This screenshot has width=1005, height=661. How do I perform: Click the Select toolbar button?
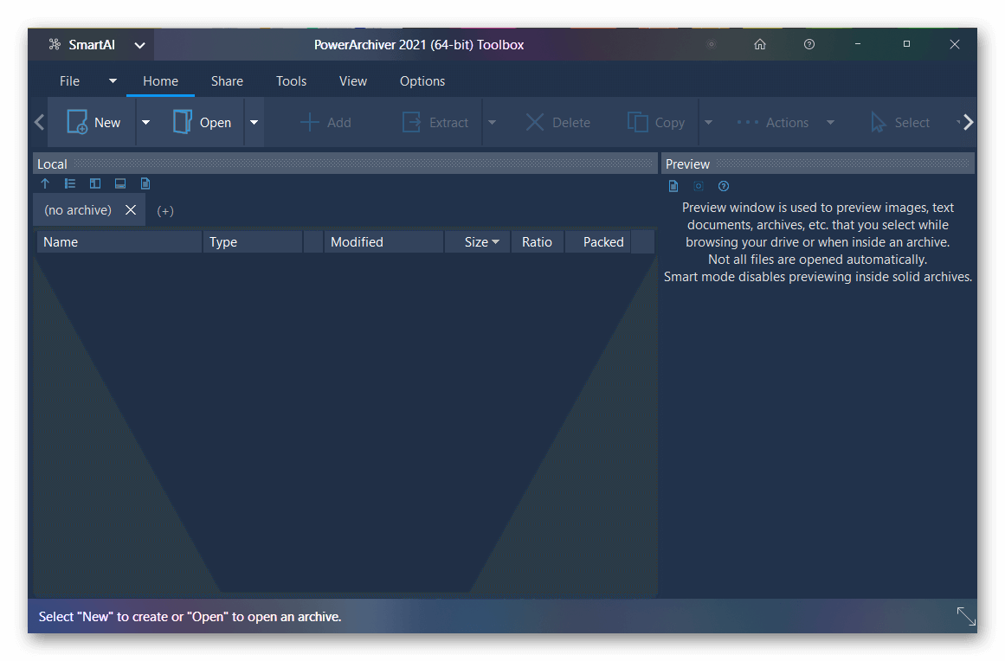click(900, 122)
